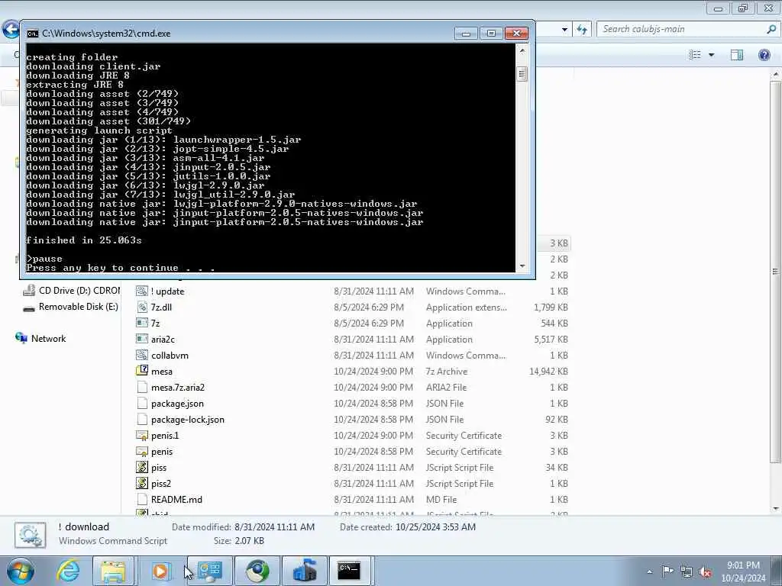Click the network tray icon

point(687,572)
